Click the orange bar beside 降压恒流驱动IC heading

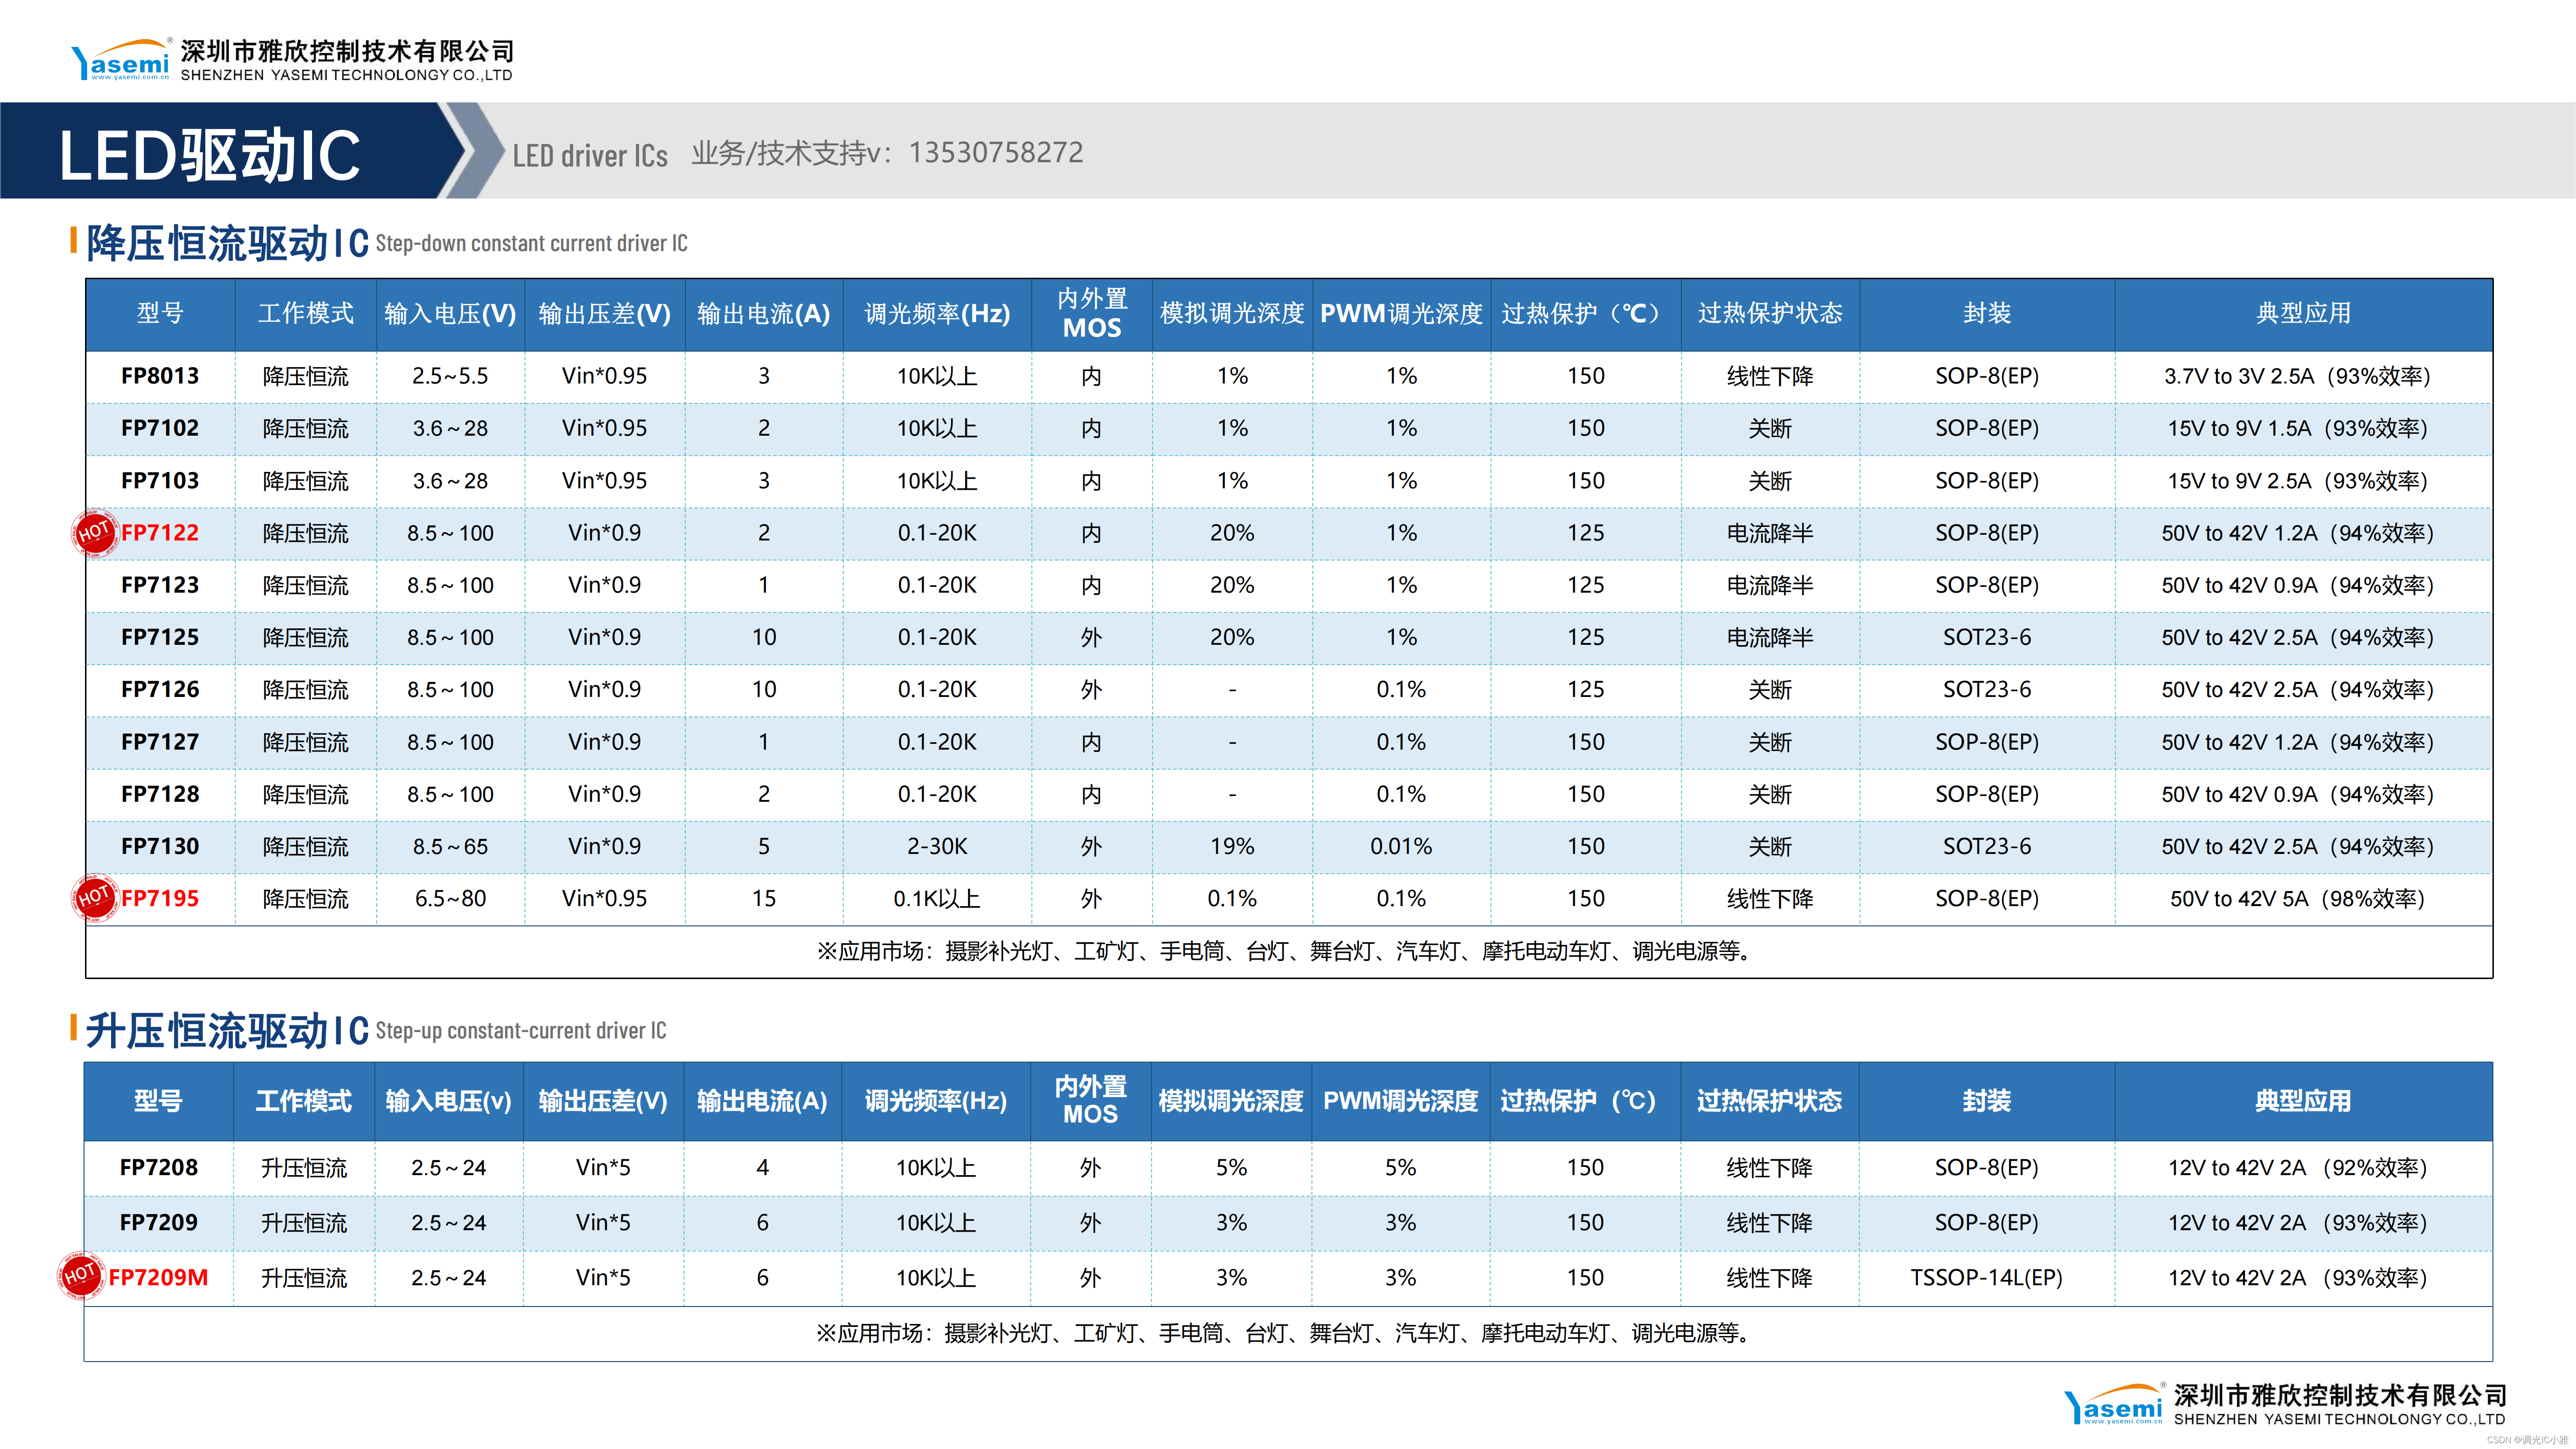click(74, 240)
